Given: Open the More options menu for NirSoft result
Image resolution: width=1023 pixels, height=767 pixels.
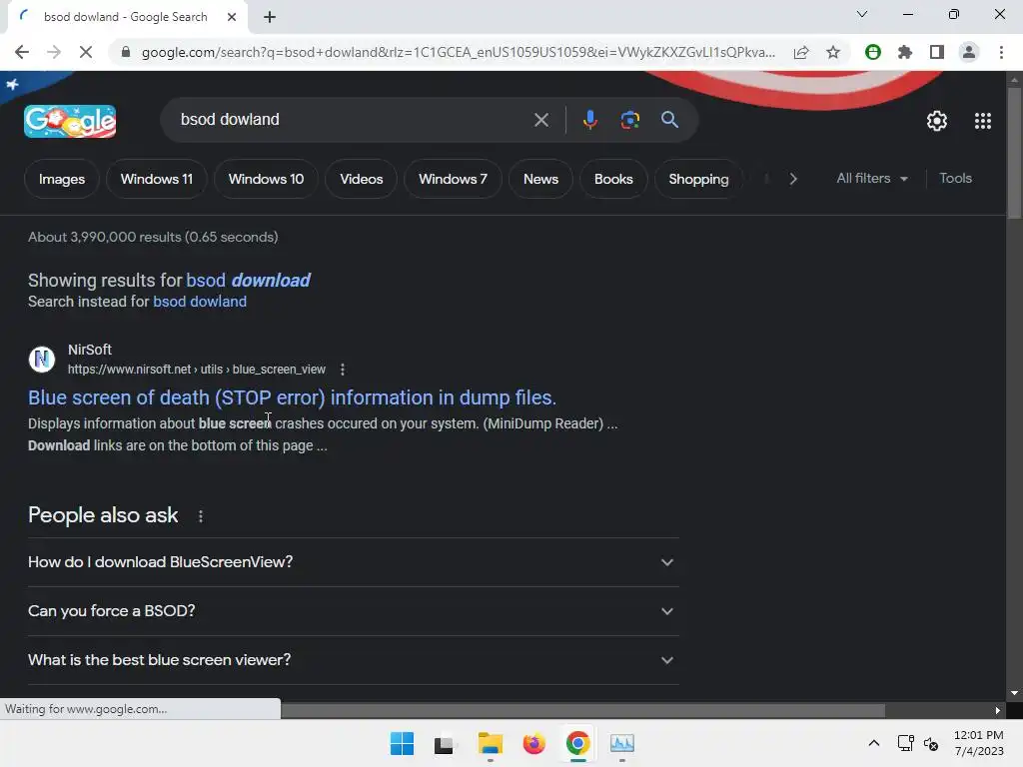Looking at the screenshot, I should point(343,370).
